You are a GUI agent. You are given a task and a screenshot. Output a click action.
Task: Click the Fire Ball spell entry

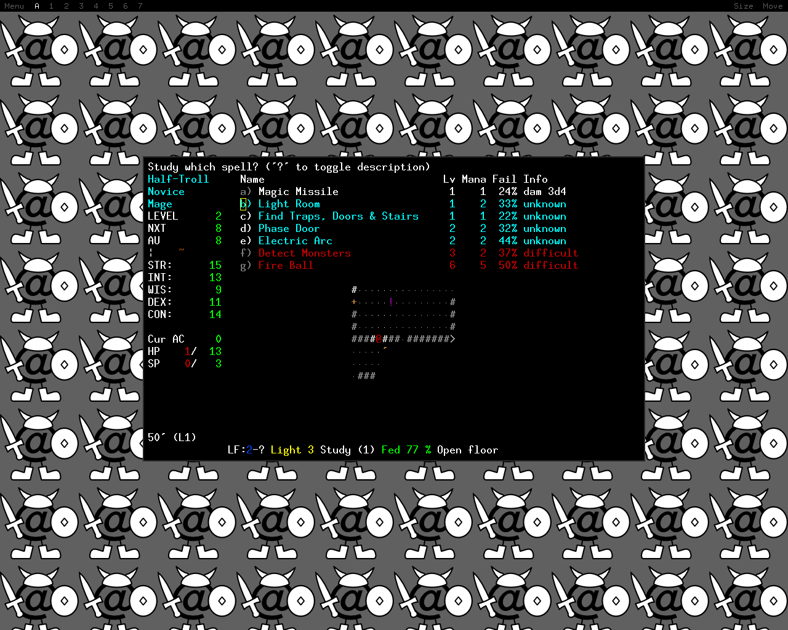click(286, 265)
